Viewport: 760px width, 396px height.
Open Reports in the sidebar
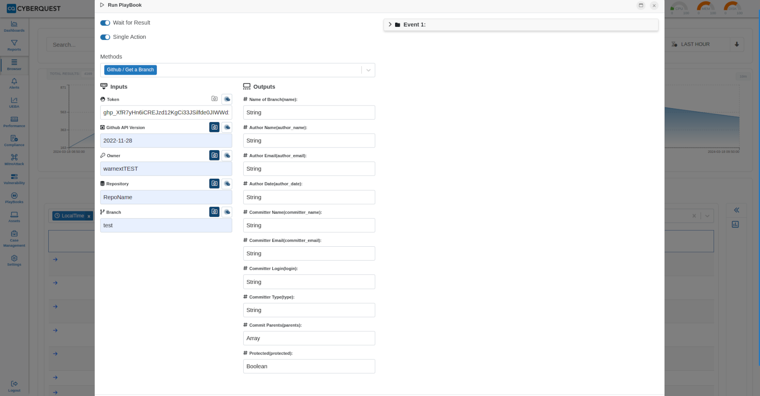14,46
